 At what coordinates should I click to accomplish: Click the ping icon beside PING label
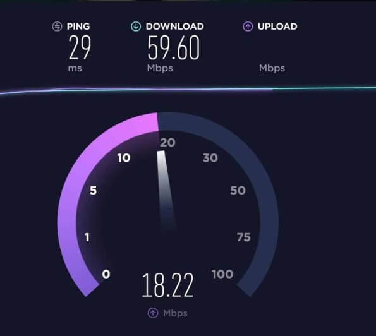pos(57,27)
